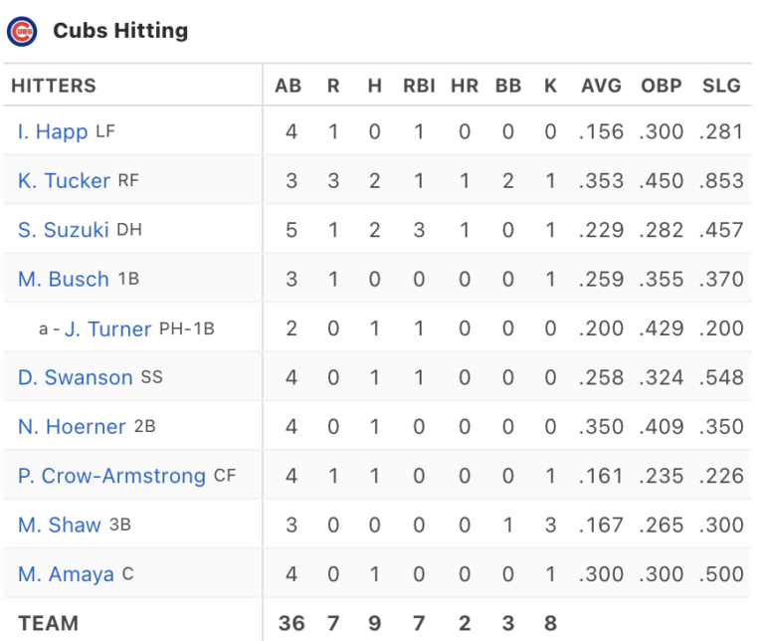Viewport: 764px width, 641px height.
Task: Click the SLG column header
Action: coord(721,86)
